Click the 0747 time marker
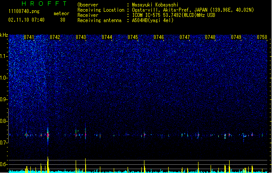The width and height of the screenshot is (272, 173). [185, 37]
